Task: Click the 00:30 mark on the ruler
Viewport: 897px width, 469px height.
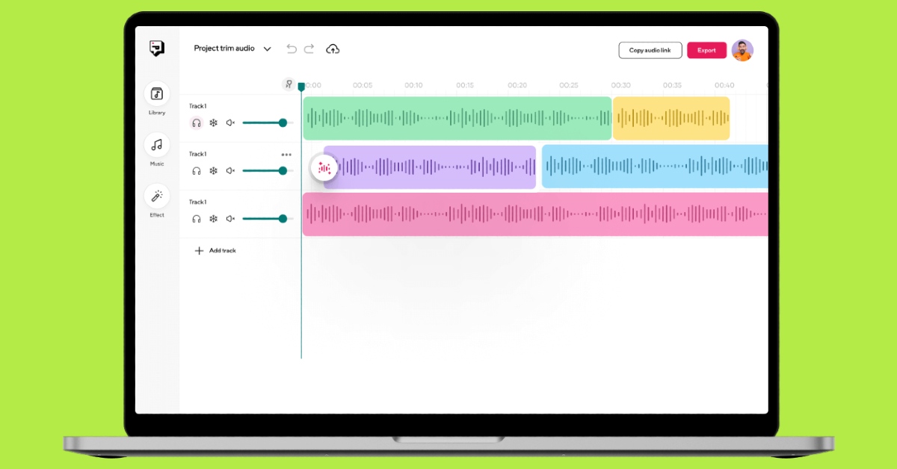Action: click(x=620, y=85)
